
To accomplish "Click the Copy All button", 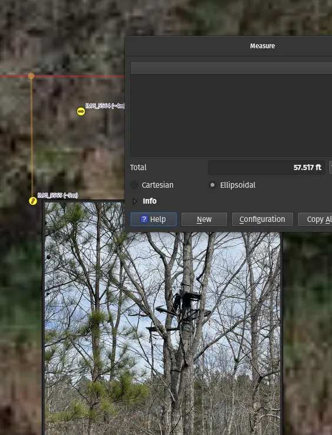I will coord(315,220).
